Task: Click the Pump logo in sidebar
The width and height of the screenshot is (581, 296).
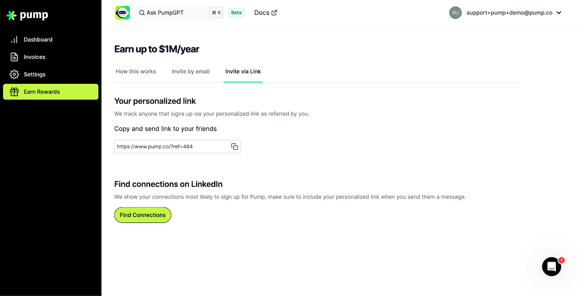Action: (28, 15)
